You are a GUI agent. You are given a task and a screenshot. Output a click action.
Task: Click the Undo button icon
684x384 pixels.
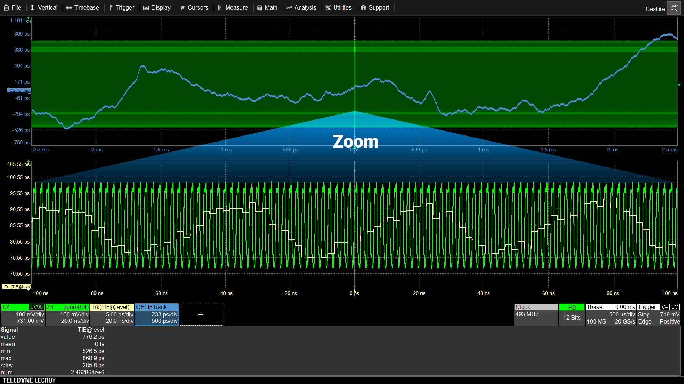pos(673,8)
